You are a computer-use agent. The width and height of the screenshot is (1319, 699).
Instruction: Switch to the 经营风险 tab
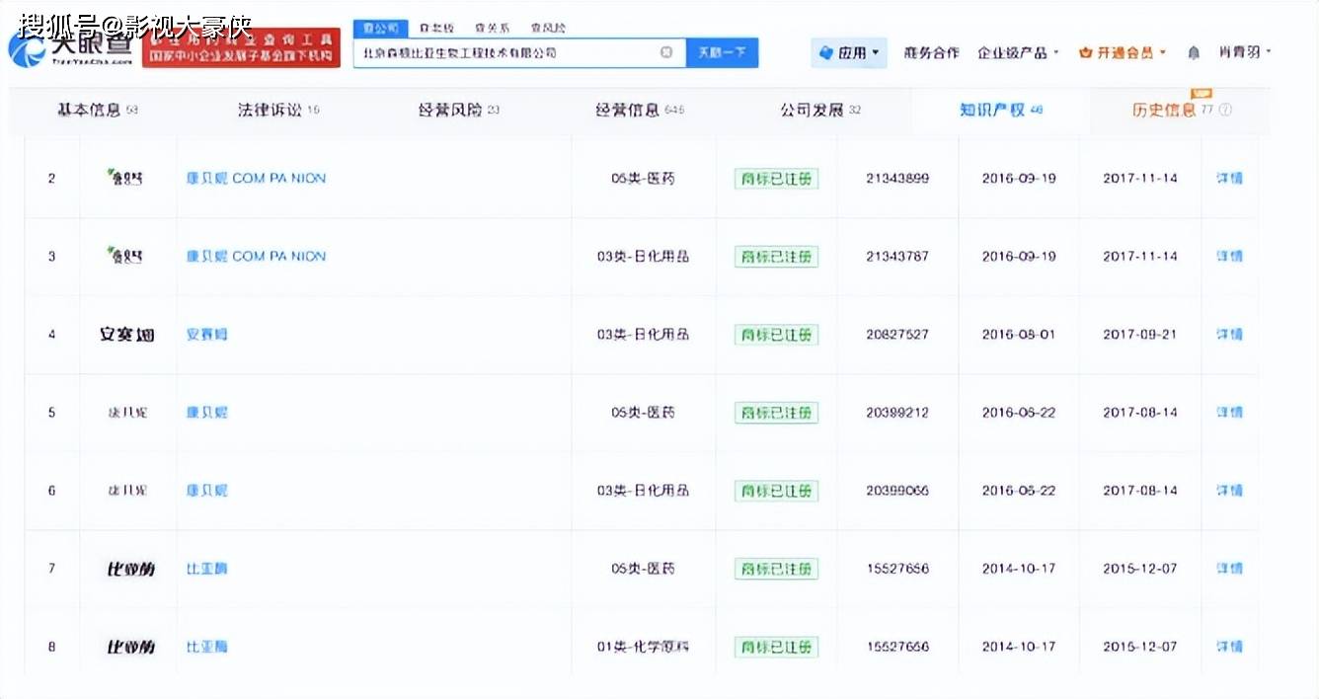click(459, 110)
